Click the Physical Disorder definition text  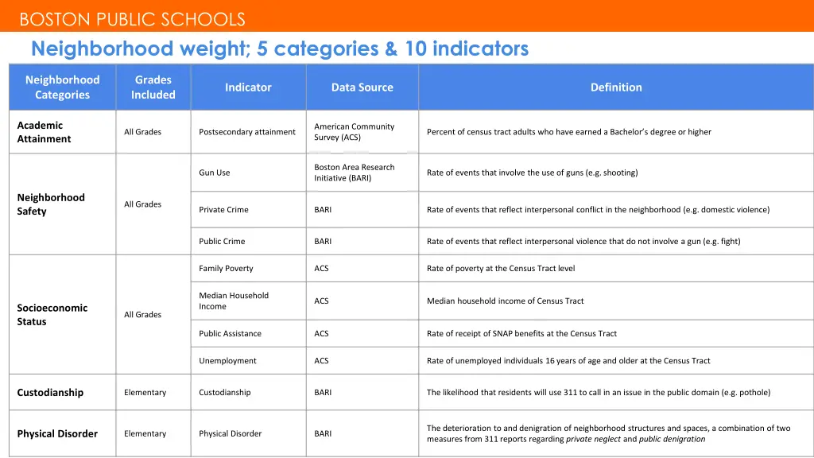(x=608, y=433)
